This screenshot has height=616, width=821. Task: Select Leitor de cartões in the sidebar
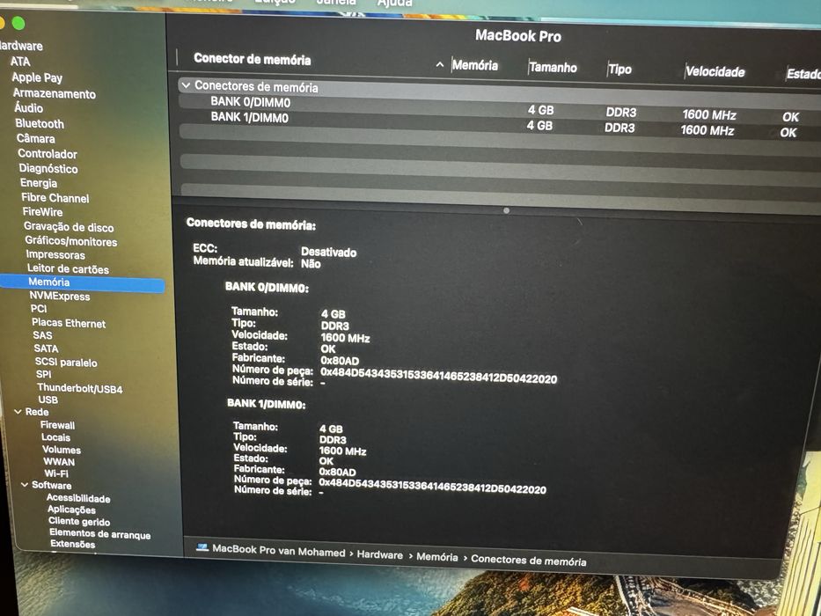(68, 269)
